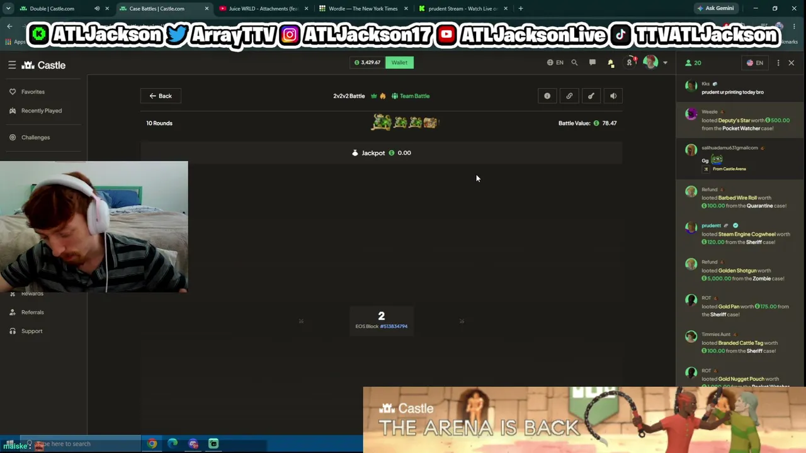Image resolution: width=806 pixels, height=453 pixels.
Task: Open the chat panel three-dot menu
Action: click(x=778, y=63)
